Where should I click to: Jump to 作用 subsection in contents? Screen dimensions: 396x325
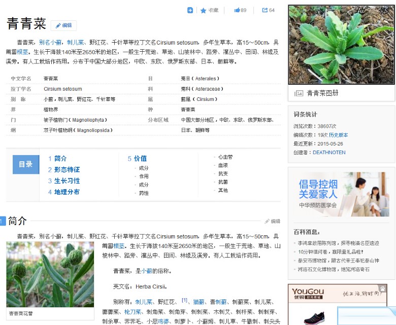[x=144, y=176]
